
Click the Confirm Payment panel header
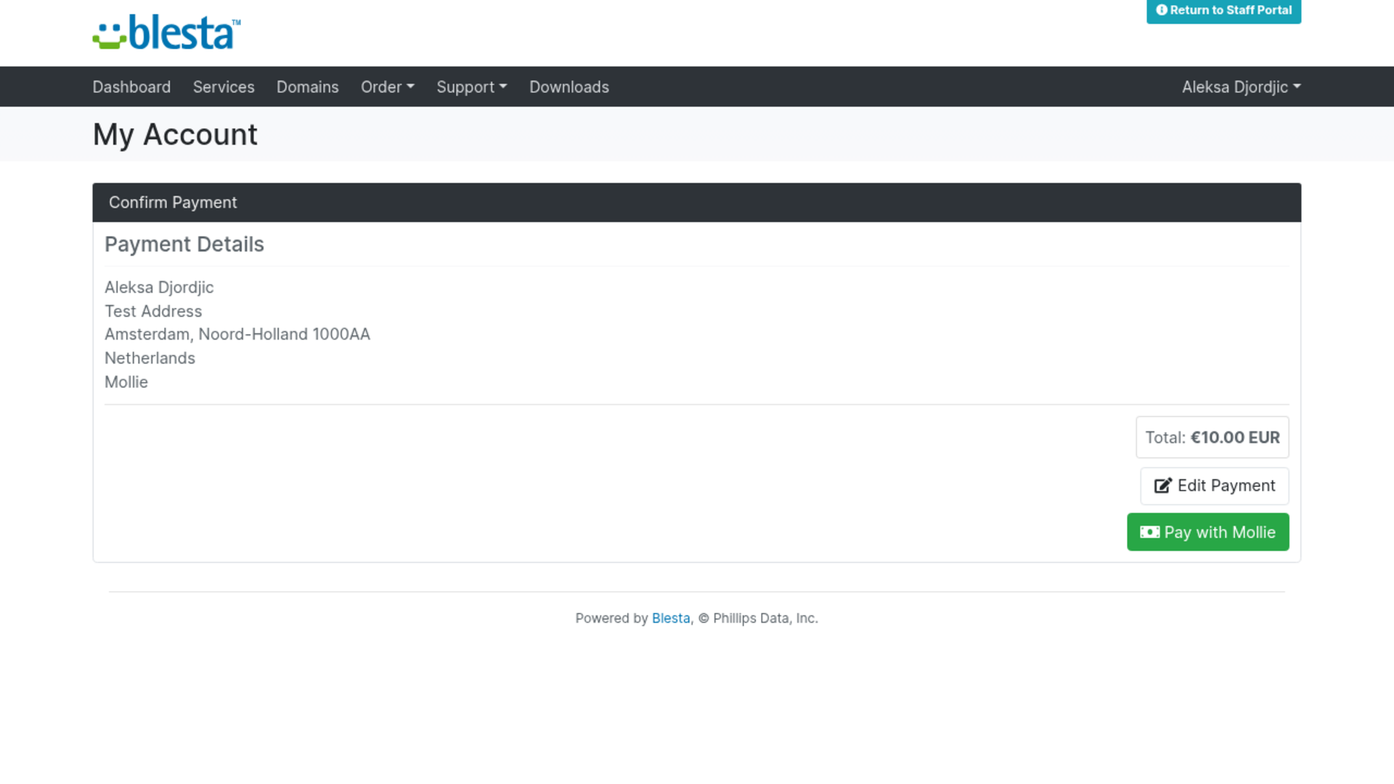point(697,203)
